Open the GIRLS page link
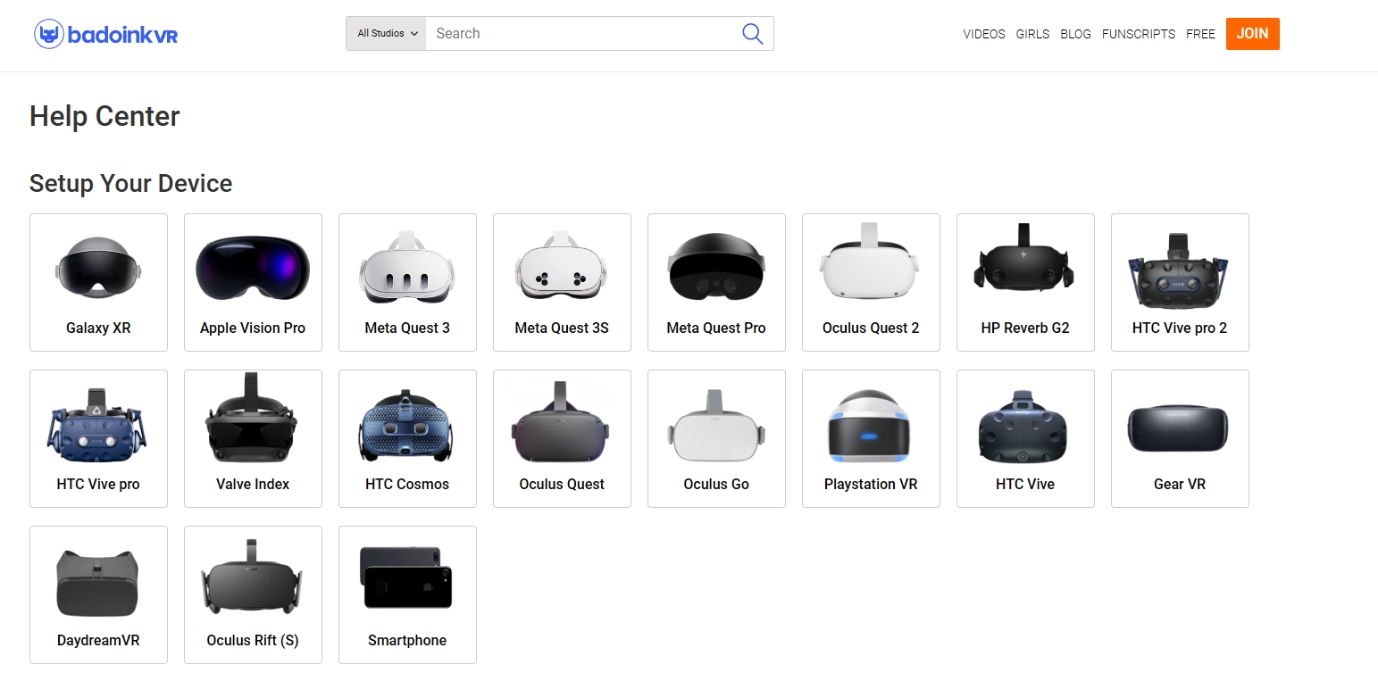1378x673 pixels. (1032, 34)
